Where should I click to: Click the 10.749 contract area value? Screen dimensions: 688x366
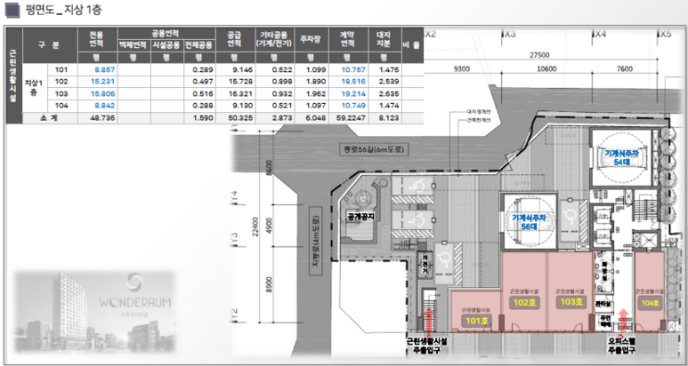point(353,106)
